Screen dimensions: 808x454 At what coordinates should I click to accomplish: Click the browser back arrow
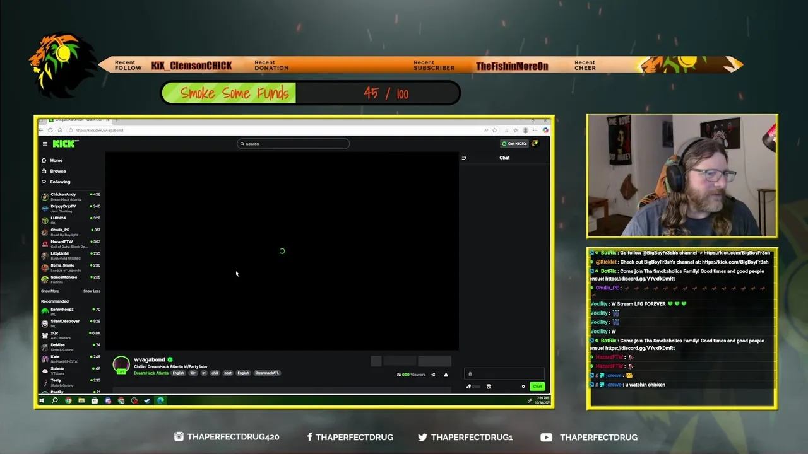coord(42,130)
